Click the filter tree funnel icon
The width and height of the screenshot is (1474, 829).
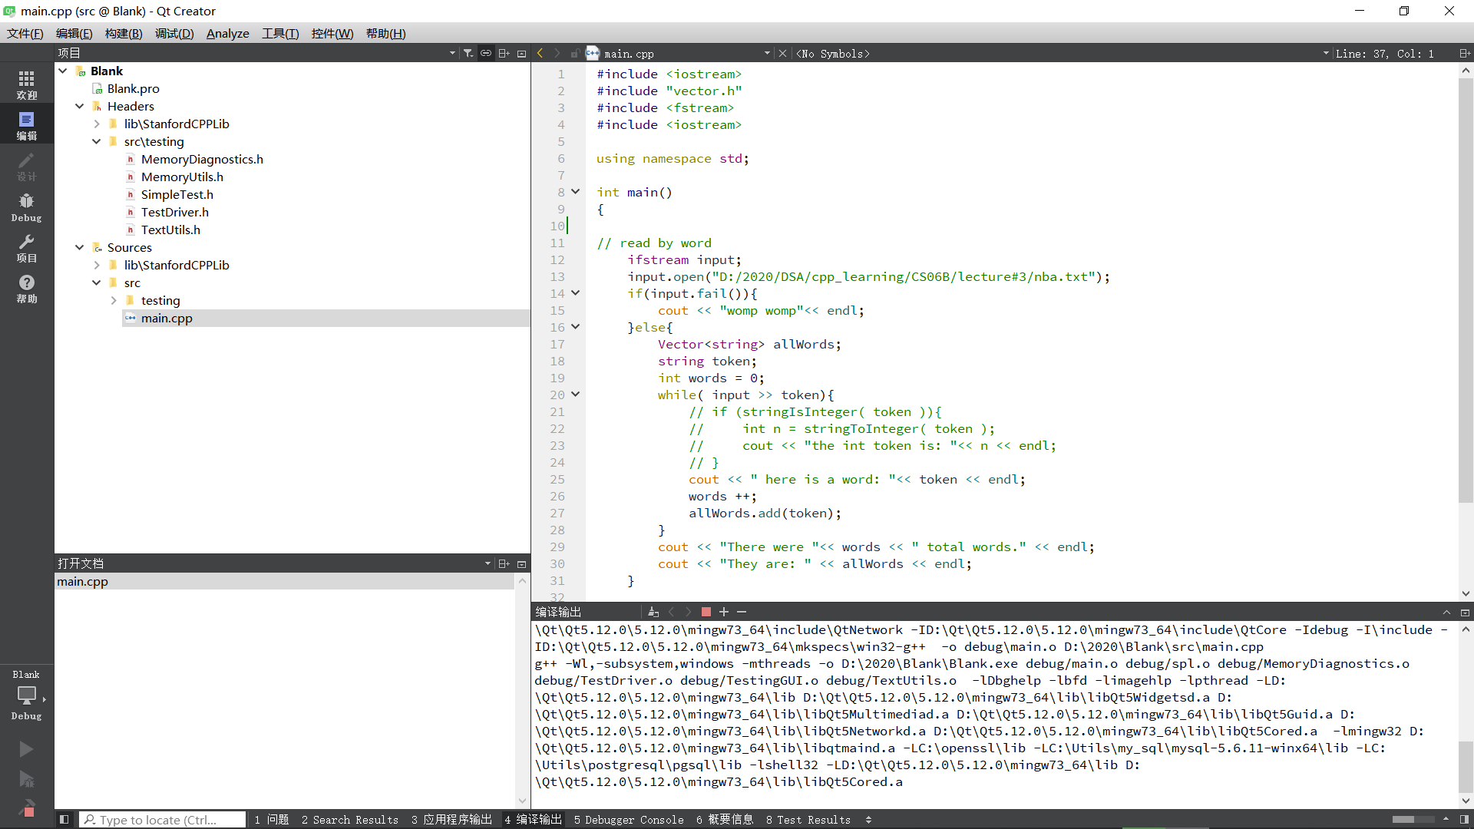[x=468, y=53]
